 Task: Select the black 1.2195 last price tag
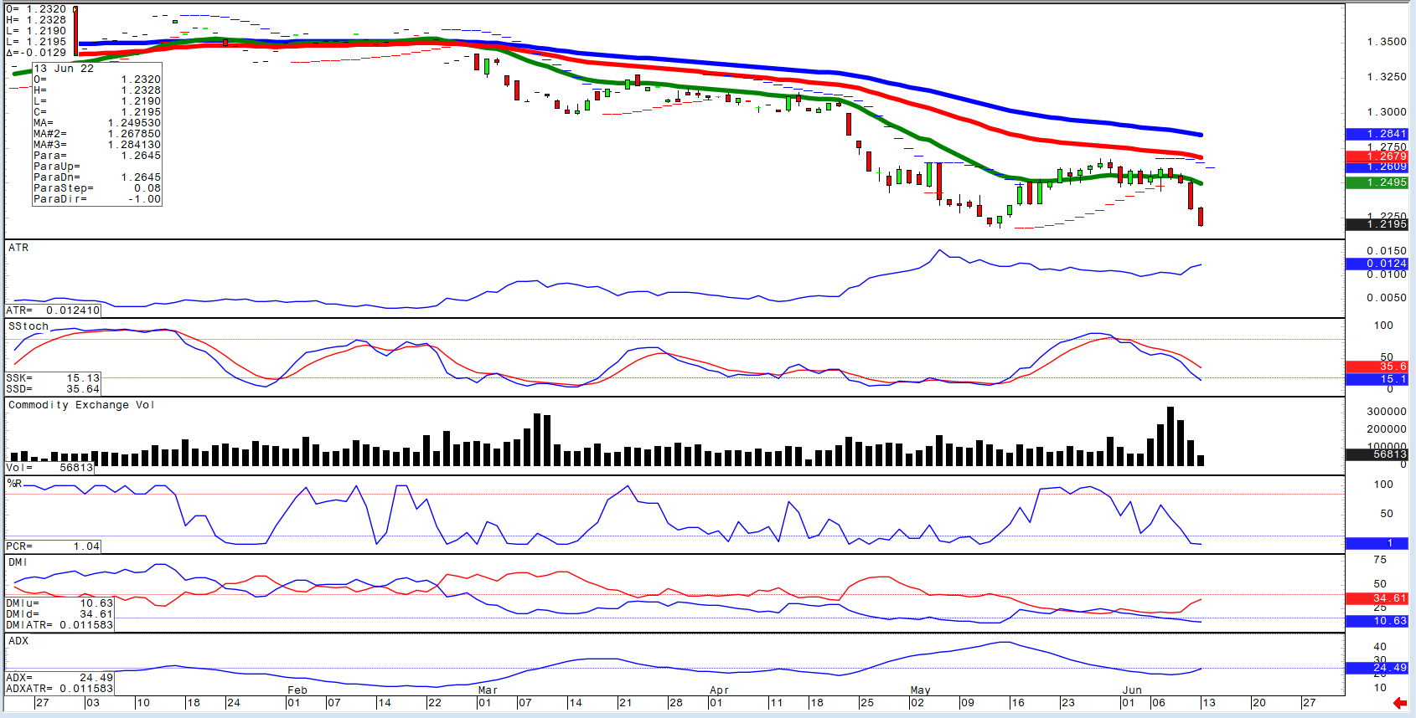point(1377,224)
